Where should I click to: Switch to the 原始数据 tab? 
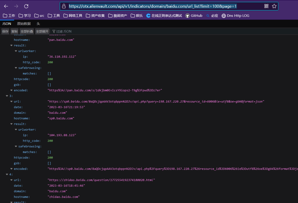tap(24, 23)
